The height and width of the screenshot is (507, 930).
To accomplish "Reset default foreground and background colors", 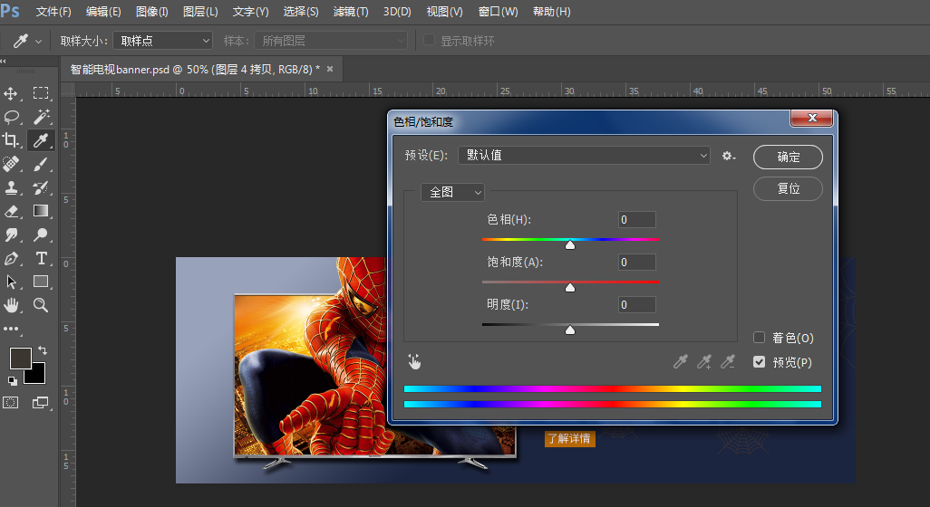I will click(x=13, y=381).
